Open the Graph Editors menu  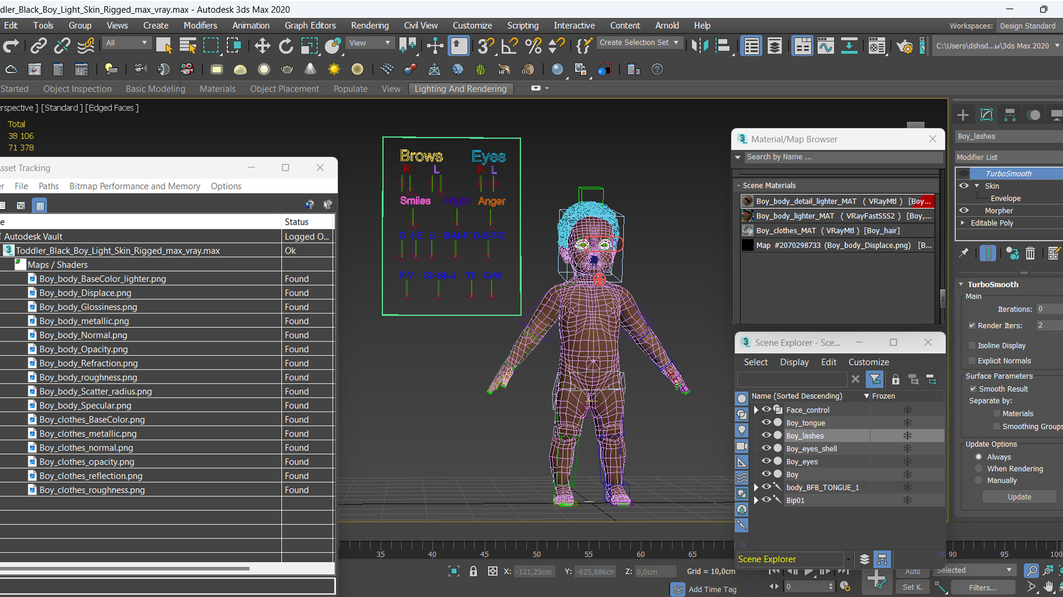[x=310, y=25]
